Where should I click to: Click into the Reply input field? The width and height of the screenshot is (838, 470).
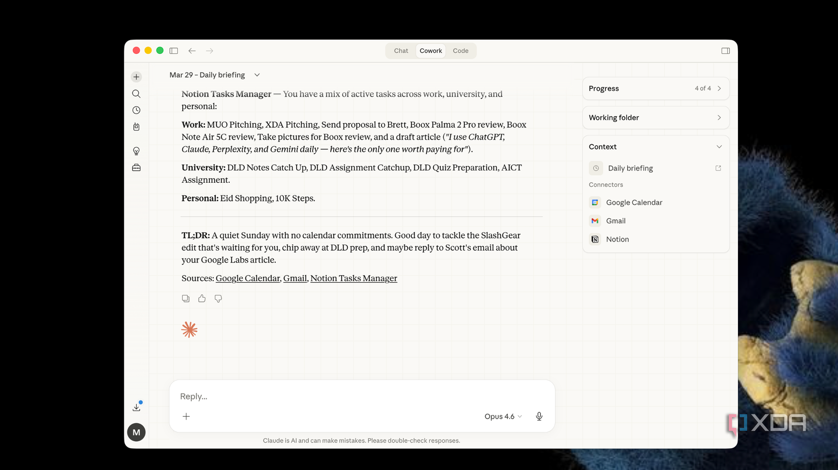[362, 396]
